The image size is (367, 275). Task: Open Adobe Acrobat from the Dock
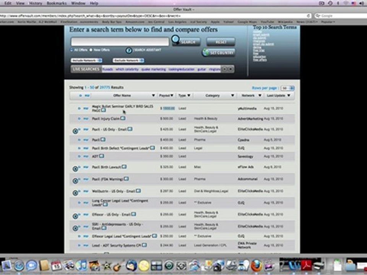(307, 265)
